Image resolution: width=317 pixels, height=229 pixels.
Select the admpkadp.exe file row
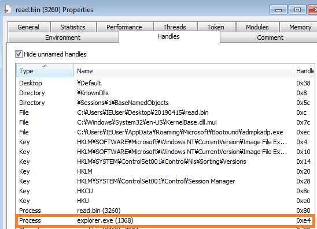click(x=165, y=132)
